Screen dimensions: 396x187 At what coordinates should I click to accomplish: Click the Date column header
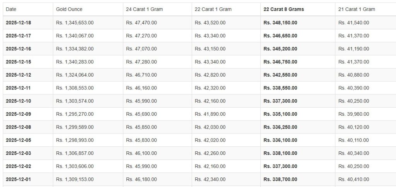coord(11,9)
